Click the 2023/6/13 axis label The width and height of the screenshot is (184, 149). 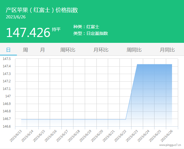(x=16, y=136)
